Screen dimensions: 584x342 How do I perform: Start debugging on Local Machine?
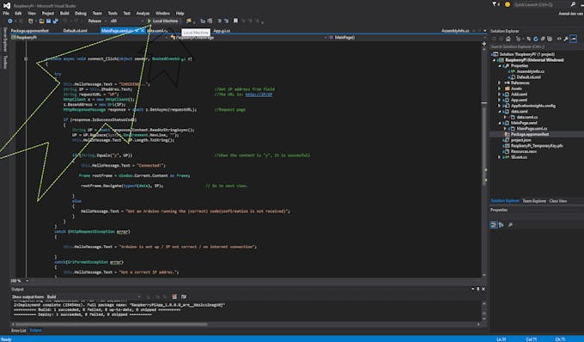163,21
